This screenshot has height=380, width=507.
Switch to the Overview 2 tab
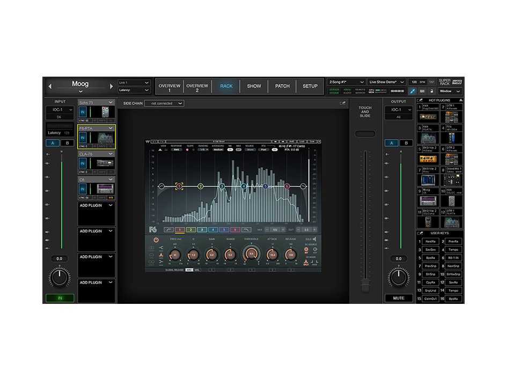(197, 86)
